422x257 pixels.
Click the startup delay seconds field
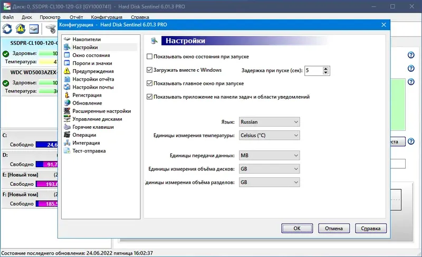[313, 71]
